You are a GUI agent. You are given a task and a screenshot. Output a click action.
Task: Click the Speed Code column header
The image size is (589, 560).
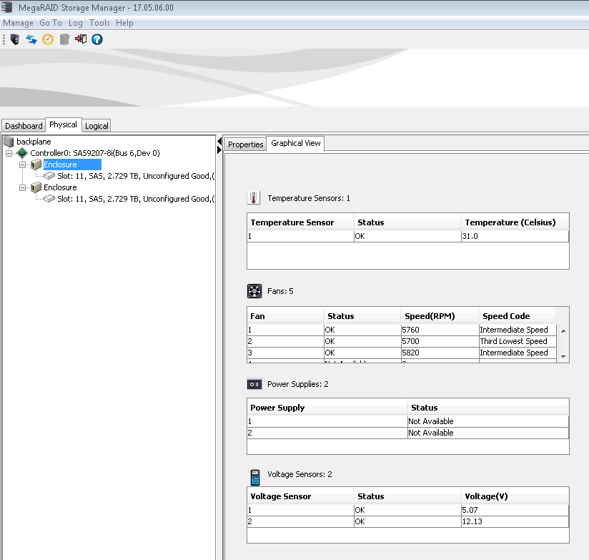point(518,315)
